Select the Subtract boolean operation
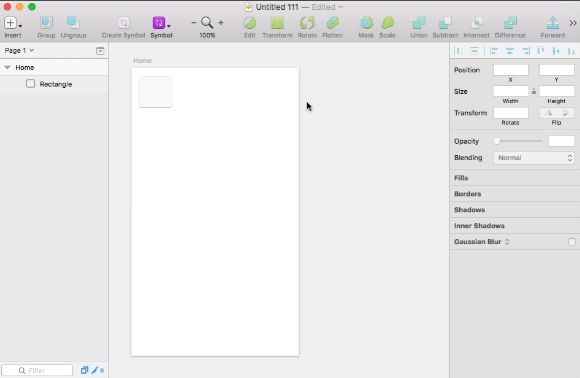Image resolution: width=580 pixels, height=378 pixels. click(x=445, y=27)
